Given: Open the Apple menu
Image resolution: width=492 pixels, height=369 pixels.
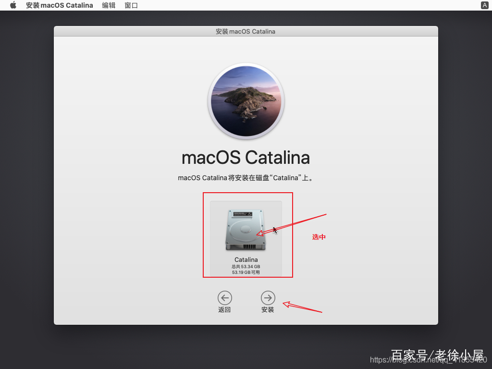Looking at the screenshot, I should pos(13,5).
